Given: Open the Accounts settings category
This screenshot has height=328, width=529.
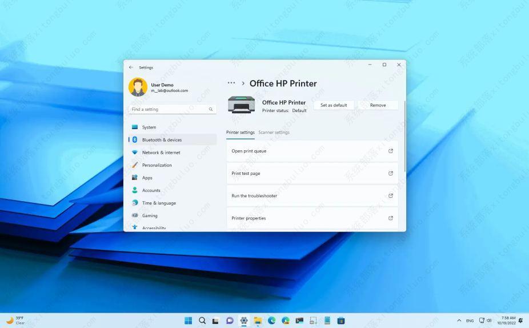Looking at the screenshot, I should (173, 190).
